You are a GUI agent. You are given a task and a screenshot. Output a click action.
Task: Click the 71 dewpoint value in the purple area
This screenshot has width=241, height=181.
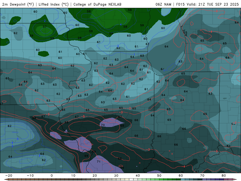[x=99, y=161]
